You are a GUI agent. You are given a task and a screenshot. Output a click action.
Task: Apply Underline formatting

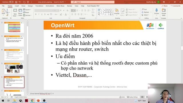tap(42, 14)
